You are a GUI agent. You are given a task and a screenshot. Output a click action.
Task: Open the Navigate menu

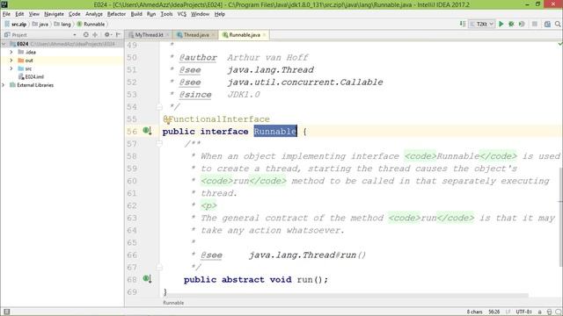click(54, 14)
